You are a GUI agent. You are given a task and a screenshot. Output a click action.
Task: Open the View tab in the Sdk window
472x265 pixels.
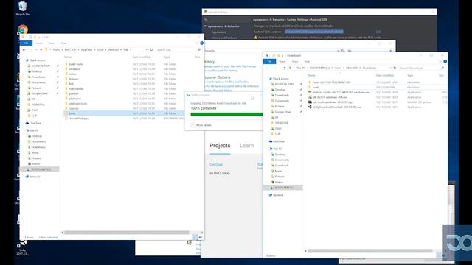[63, 43]
